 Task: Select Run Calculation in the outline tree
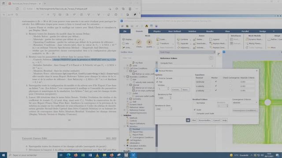(136, 148)
